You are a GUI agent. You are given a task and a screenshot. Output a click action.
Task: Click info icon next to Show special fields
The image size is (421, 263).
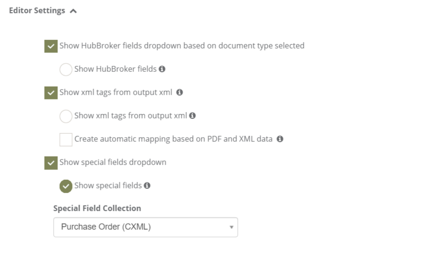pos(147,185)
